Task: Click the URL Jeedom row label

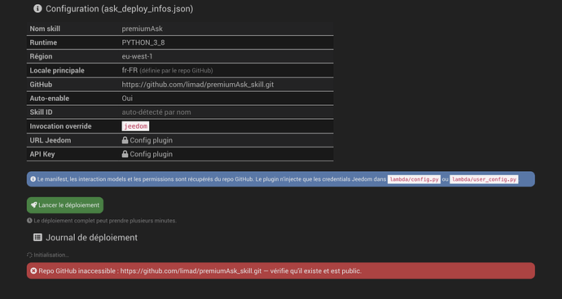Action: point(50,140)
